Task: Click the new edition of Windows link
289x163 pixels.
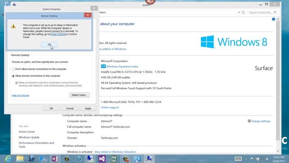Action: [112, 49]
